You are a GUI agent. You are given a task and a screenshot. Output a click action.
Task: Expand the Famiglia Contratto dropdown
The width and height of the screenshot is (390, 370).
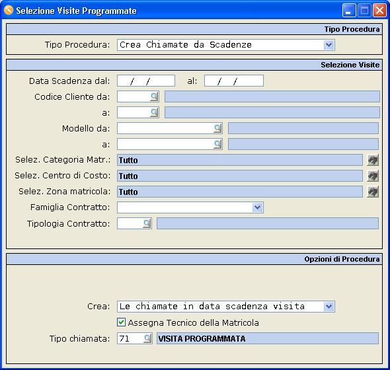coord(257,207)
